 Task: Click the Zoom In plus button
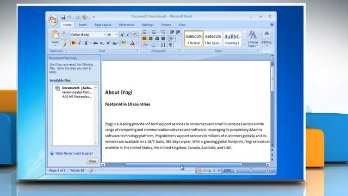(x=267, y=170)
